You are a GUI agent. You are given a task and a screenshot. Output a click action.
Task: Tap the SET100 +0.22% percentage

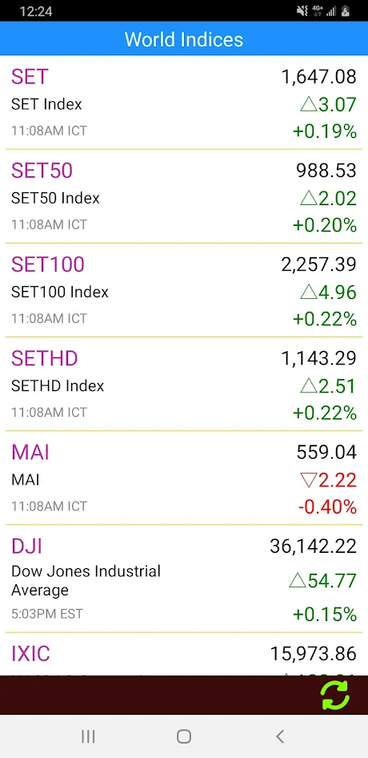coord(325,319)
